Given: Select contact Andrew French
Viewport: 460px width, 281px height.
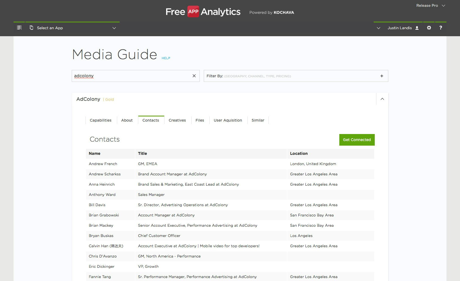Looking at the screenshot, I should click(x=103, y=164).
